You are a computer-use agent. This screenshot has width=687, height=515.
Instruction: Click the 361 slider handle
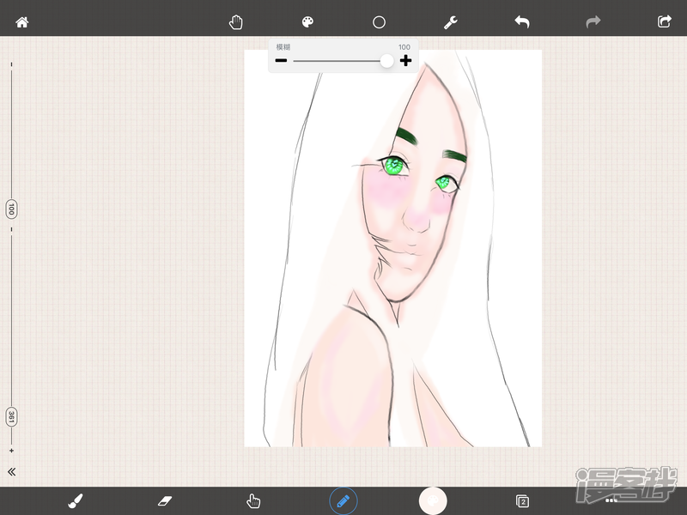11,417
